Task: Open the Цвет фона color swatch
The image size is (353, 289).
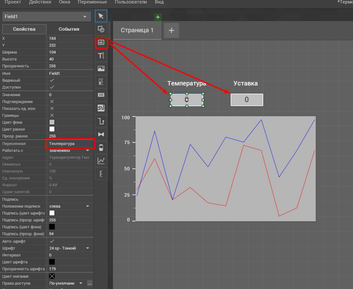Action: tap(52, 122)
